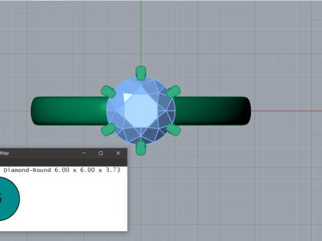Select the bottom prong below the diamond
The width and height of the screenshot is (322, 241).
point(141,148)
